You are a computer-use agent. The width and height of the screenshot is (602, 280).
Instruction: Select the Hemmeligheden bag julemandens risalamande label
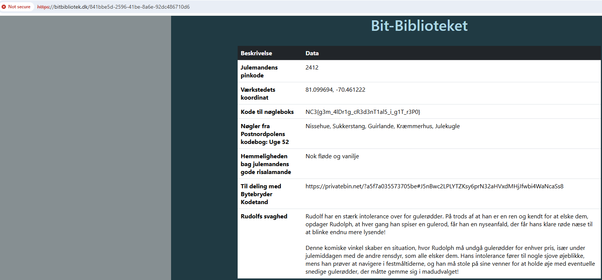point(265,164)
